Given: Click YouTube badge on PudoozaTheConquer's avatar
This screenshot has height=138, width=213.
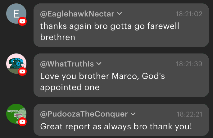Looking at the screenshot, I should coord(22,122).
